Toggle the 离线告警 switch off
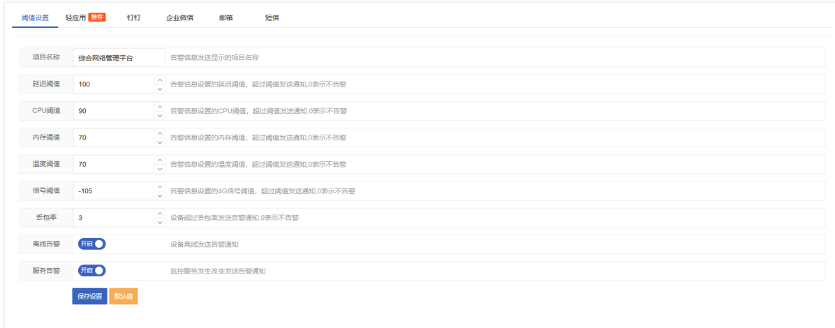 coord(91,244)
